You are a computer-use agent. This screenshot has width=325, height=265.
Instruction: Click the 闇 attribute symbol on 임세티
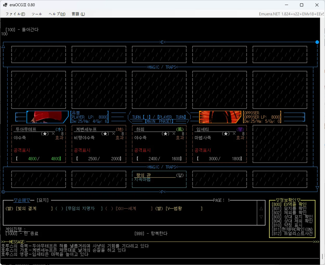pyautogui.click(x=240, y=129)
